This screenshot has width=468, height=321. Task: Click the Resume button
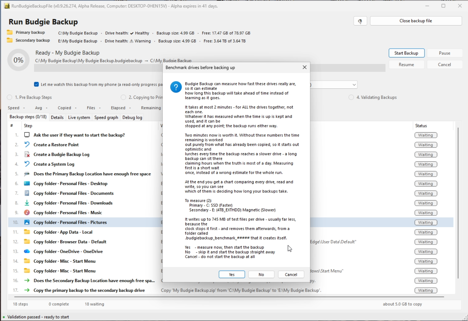tap(406, 65)
